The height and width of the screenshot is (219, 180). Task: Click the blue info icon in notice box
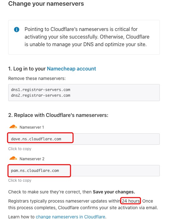click(x=17, y=29)
